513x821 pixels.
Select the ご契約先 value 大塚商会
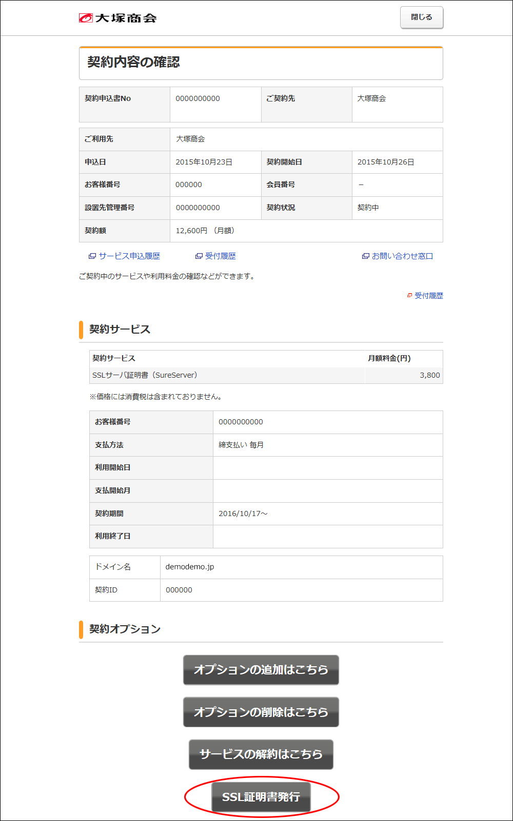(x=372, y=98)
